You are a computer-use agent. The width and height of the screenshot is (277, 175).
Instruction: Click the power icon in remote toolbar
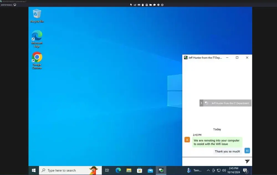coord(162,5)
